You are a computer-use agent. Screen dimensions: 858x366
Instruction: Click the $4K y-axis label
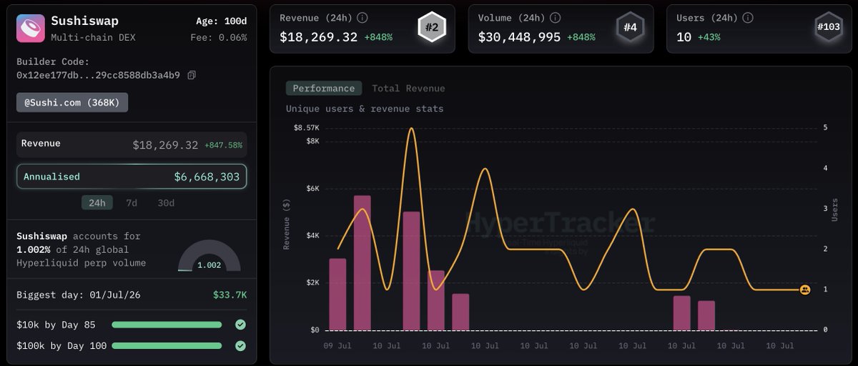tap(314, 236)
